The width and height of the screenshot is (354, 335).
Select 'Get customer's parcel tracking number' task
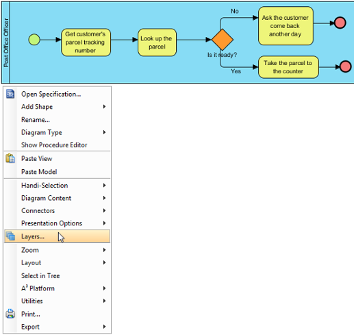click(86, 42)
